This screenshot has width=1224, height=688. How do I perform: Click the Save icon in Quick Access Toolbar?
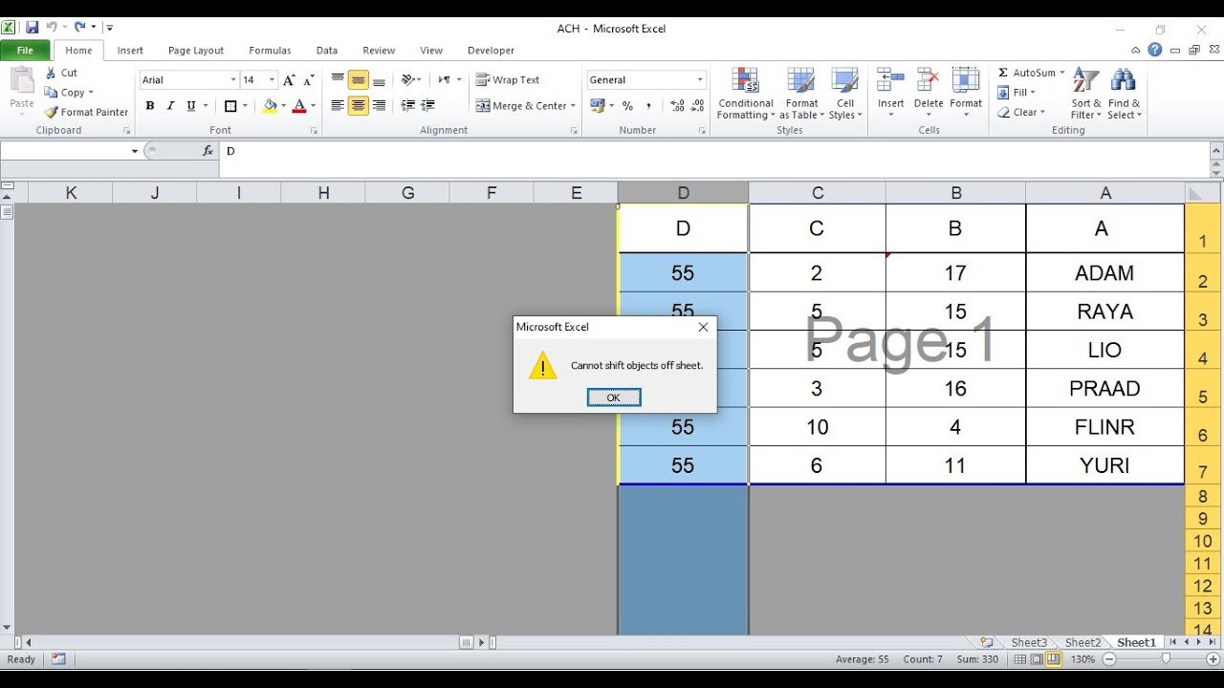(33, 28)
